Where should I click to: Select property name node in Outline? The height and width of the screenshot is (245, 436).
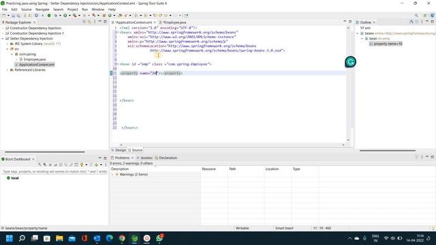point(386,44)
